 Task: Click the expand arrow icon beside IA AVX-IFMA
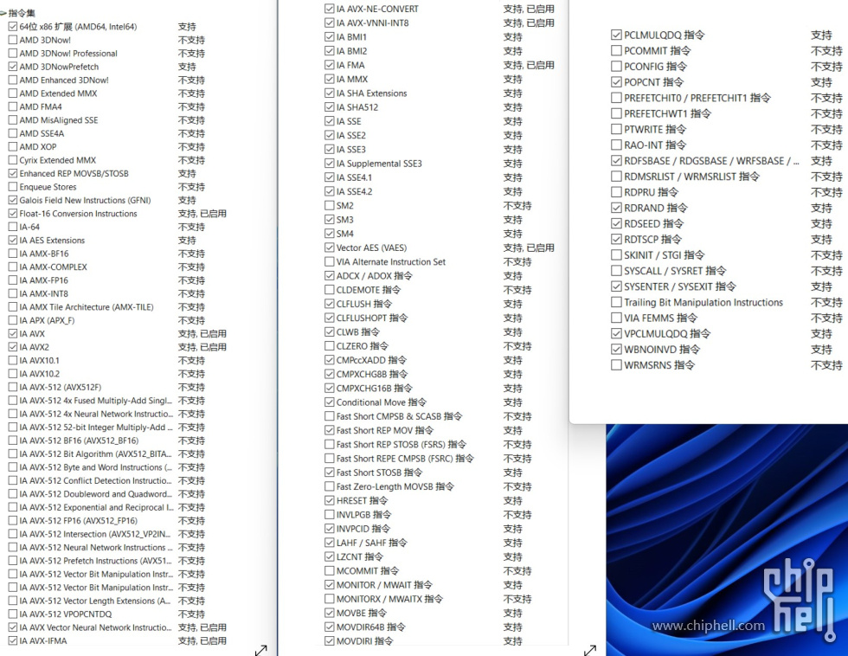(261, 650)
